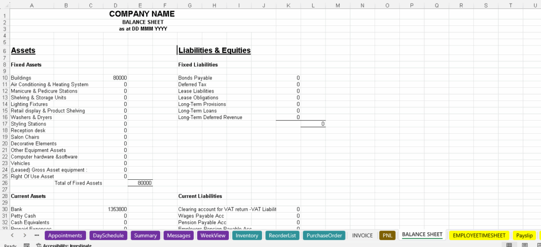Viewport: 541px width, 247px height.
Task: Click the COMPANY NAME title cell
Action: [142, 14]
